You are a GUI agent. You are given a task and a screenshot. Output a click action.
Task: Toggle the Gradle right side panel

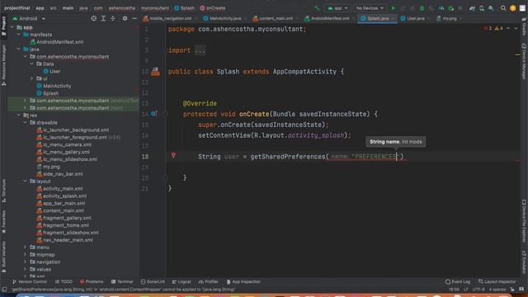pyautogui.click(x=524, y=26)
